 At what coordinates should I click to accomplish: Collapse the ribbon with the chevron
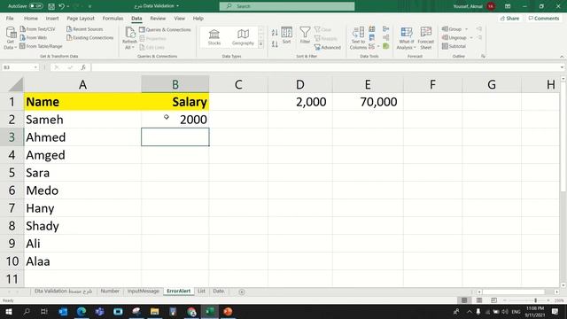[x=562, y=57]
